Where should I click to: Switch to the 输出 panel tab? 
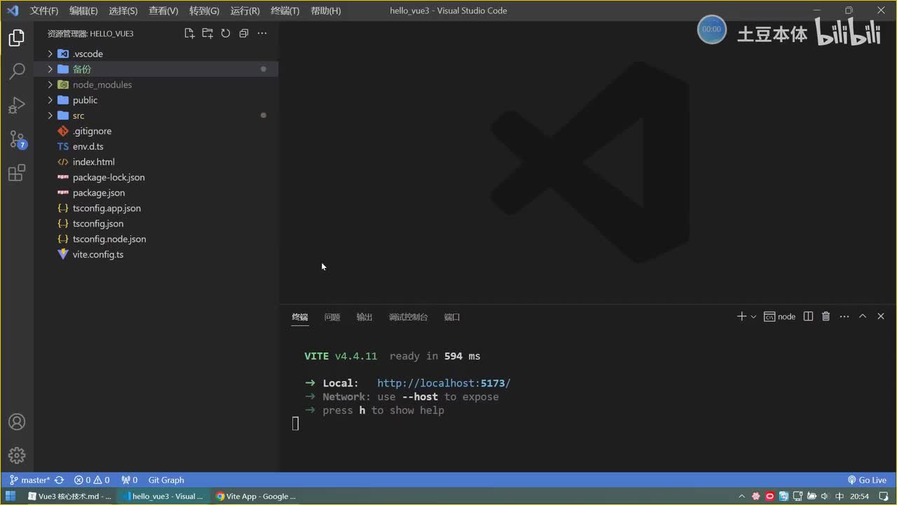(x=364, y=317)
